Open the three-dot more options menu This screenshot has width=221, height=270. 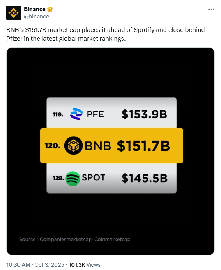click(x=211, y=9)
